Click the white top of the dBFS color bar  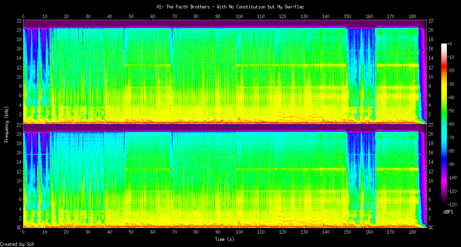444,45
